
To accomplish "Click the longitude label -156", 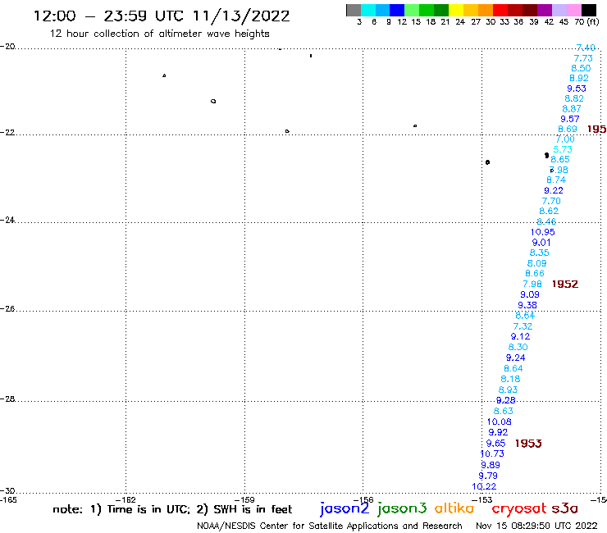I will click(363, 500).
